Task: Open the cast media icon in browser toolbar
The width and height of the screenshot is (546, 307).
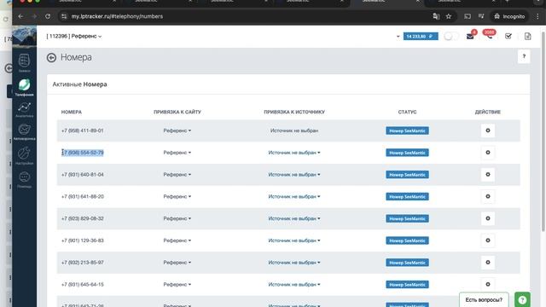Action: (x=468, y=16)
